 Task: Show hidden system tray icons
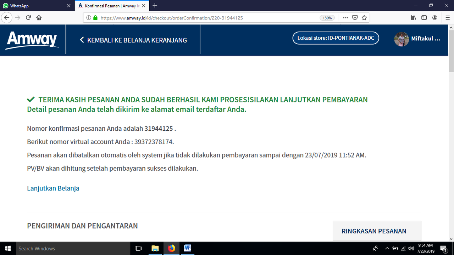click(387, 248)
